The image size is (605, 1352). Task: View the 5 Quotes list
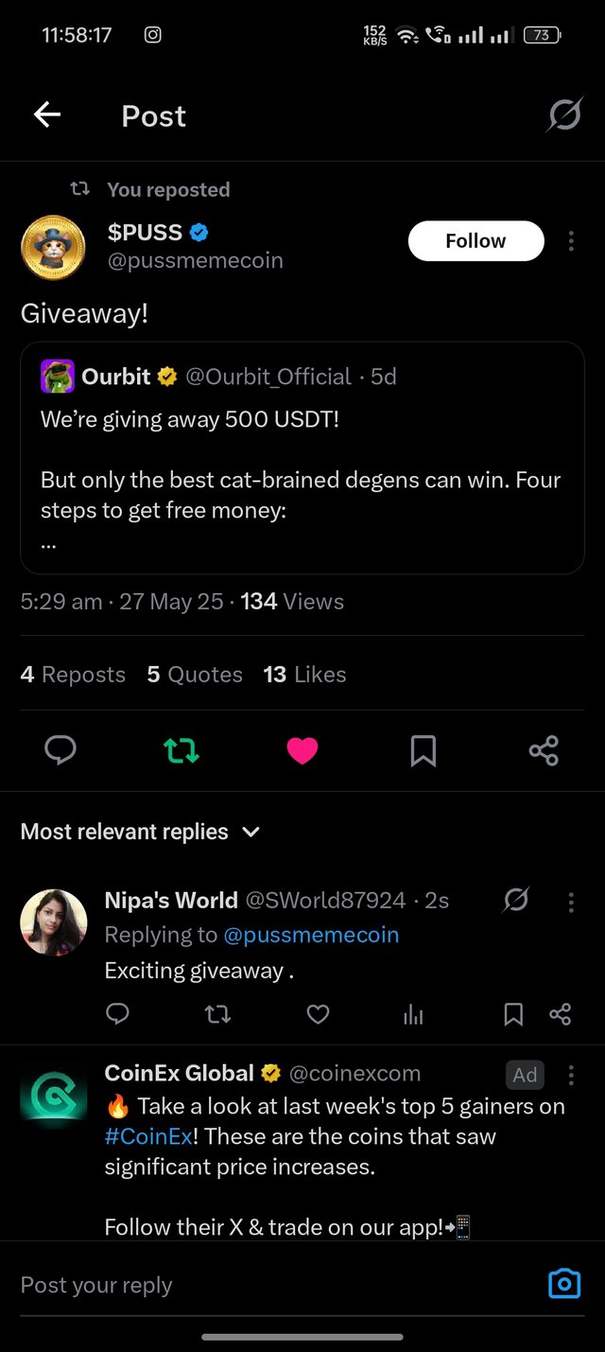195,675
